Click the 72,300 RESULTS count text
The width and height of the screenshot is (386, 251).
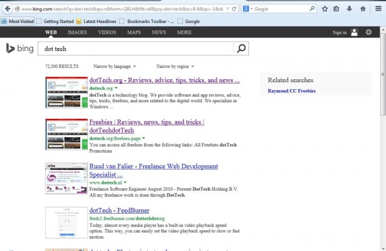point(62,66)
